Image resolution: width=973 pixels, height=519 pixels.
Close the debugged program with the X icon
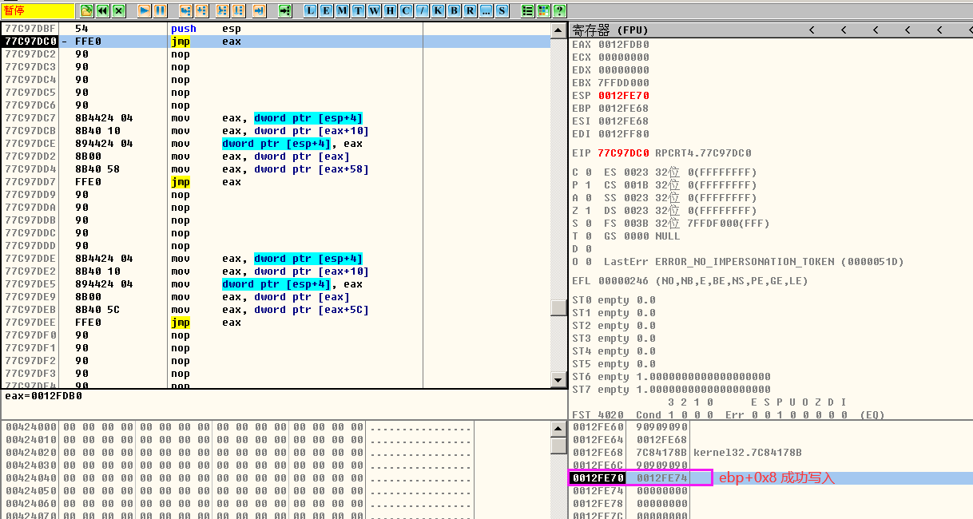point(118,10)
